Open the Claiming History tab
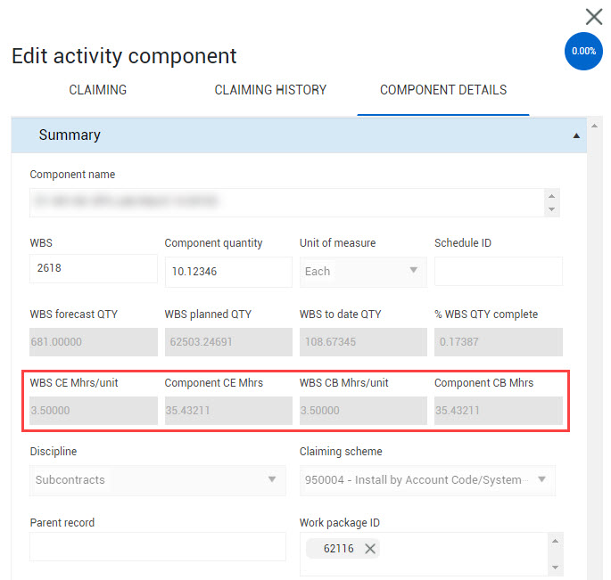Screen dimensions: 611x580 coord(270,90)
